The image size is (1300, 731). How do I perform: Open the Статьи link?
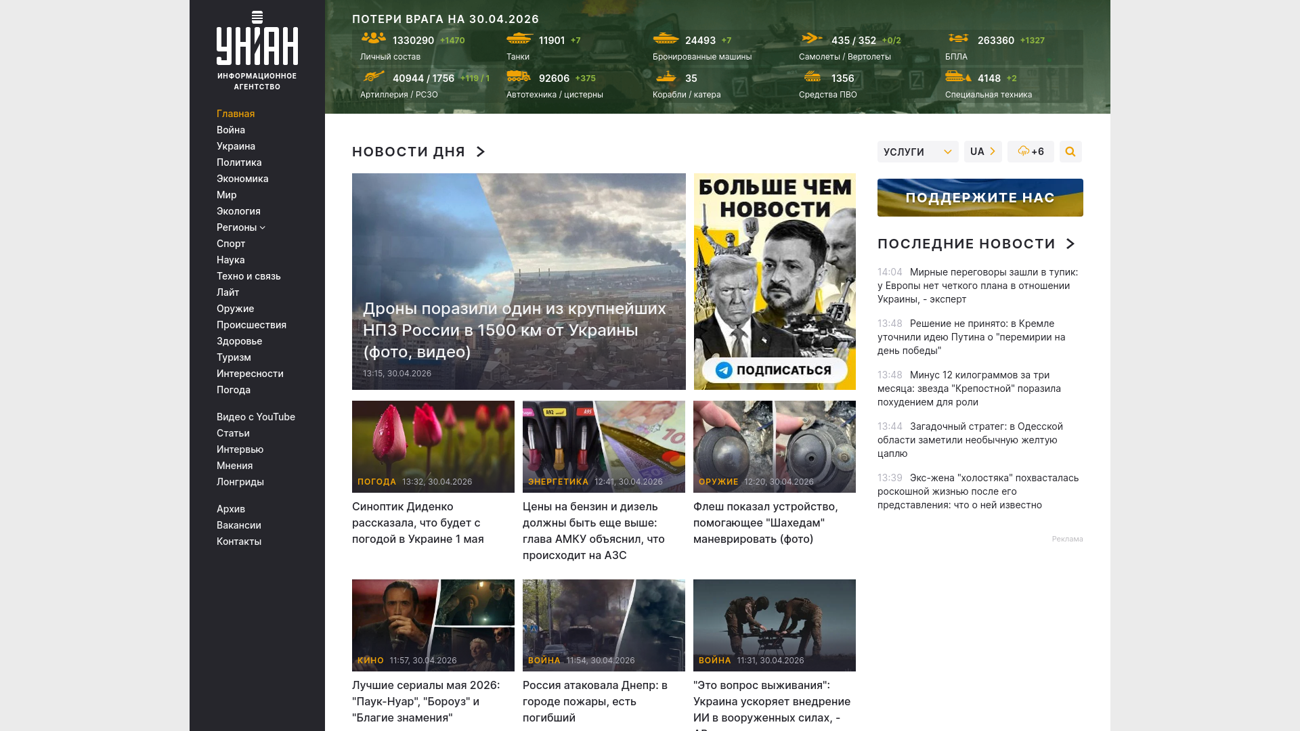(233, 433)
